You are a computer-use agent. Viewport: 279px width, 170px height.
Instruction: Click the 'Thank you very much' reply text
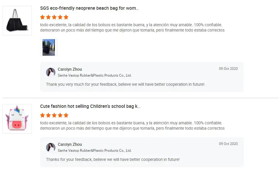pyautogui.click(x=125, y=84)
